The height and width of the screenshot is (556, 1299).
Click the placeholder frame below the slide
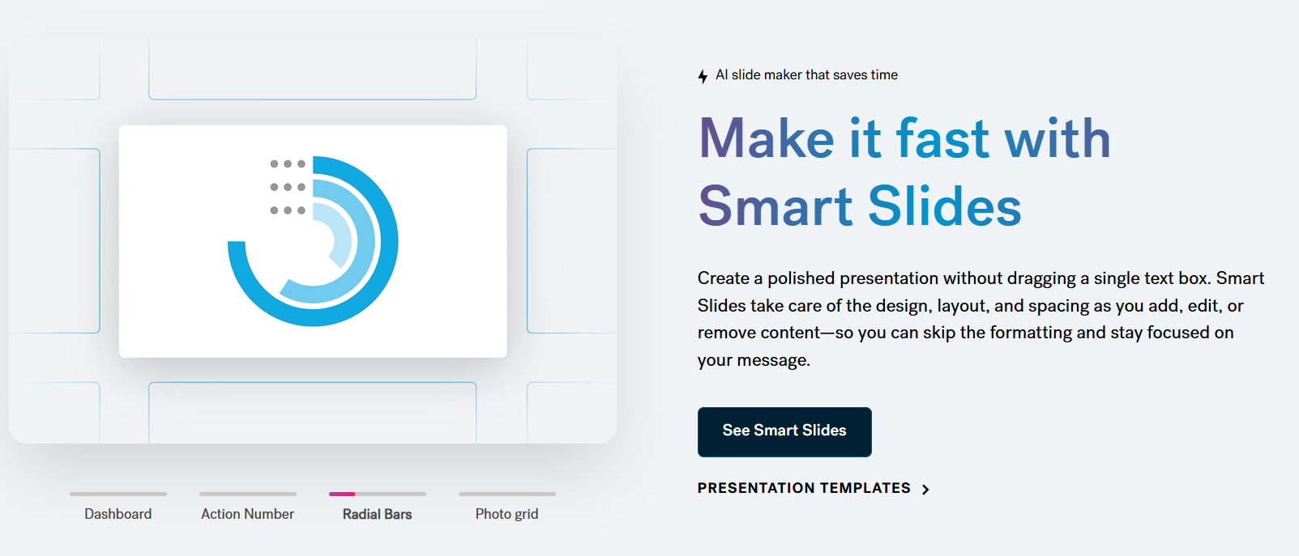tap(313, 411)
